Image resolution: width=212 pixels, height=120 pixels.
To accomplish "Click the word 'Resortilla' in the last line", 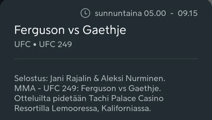I will point(33,108).
